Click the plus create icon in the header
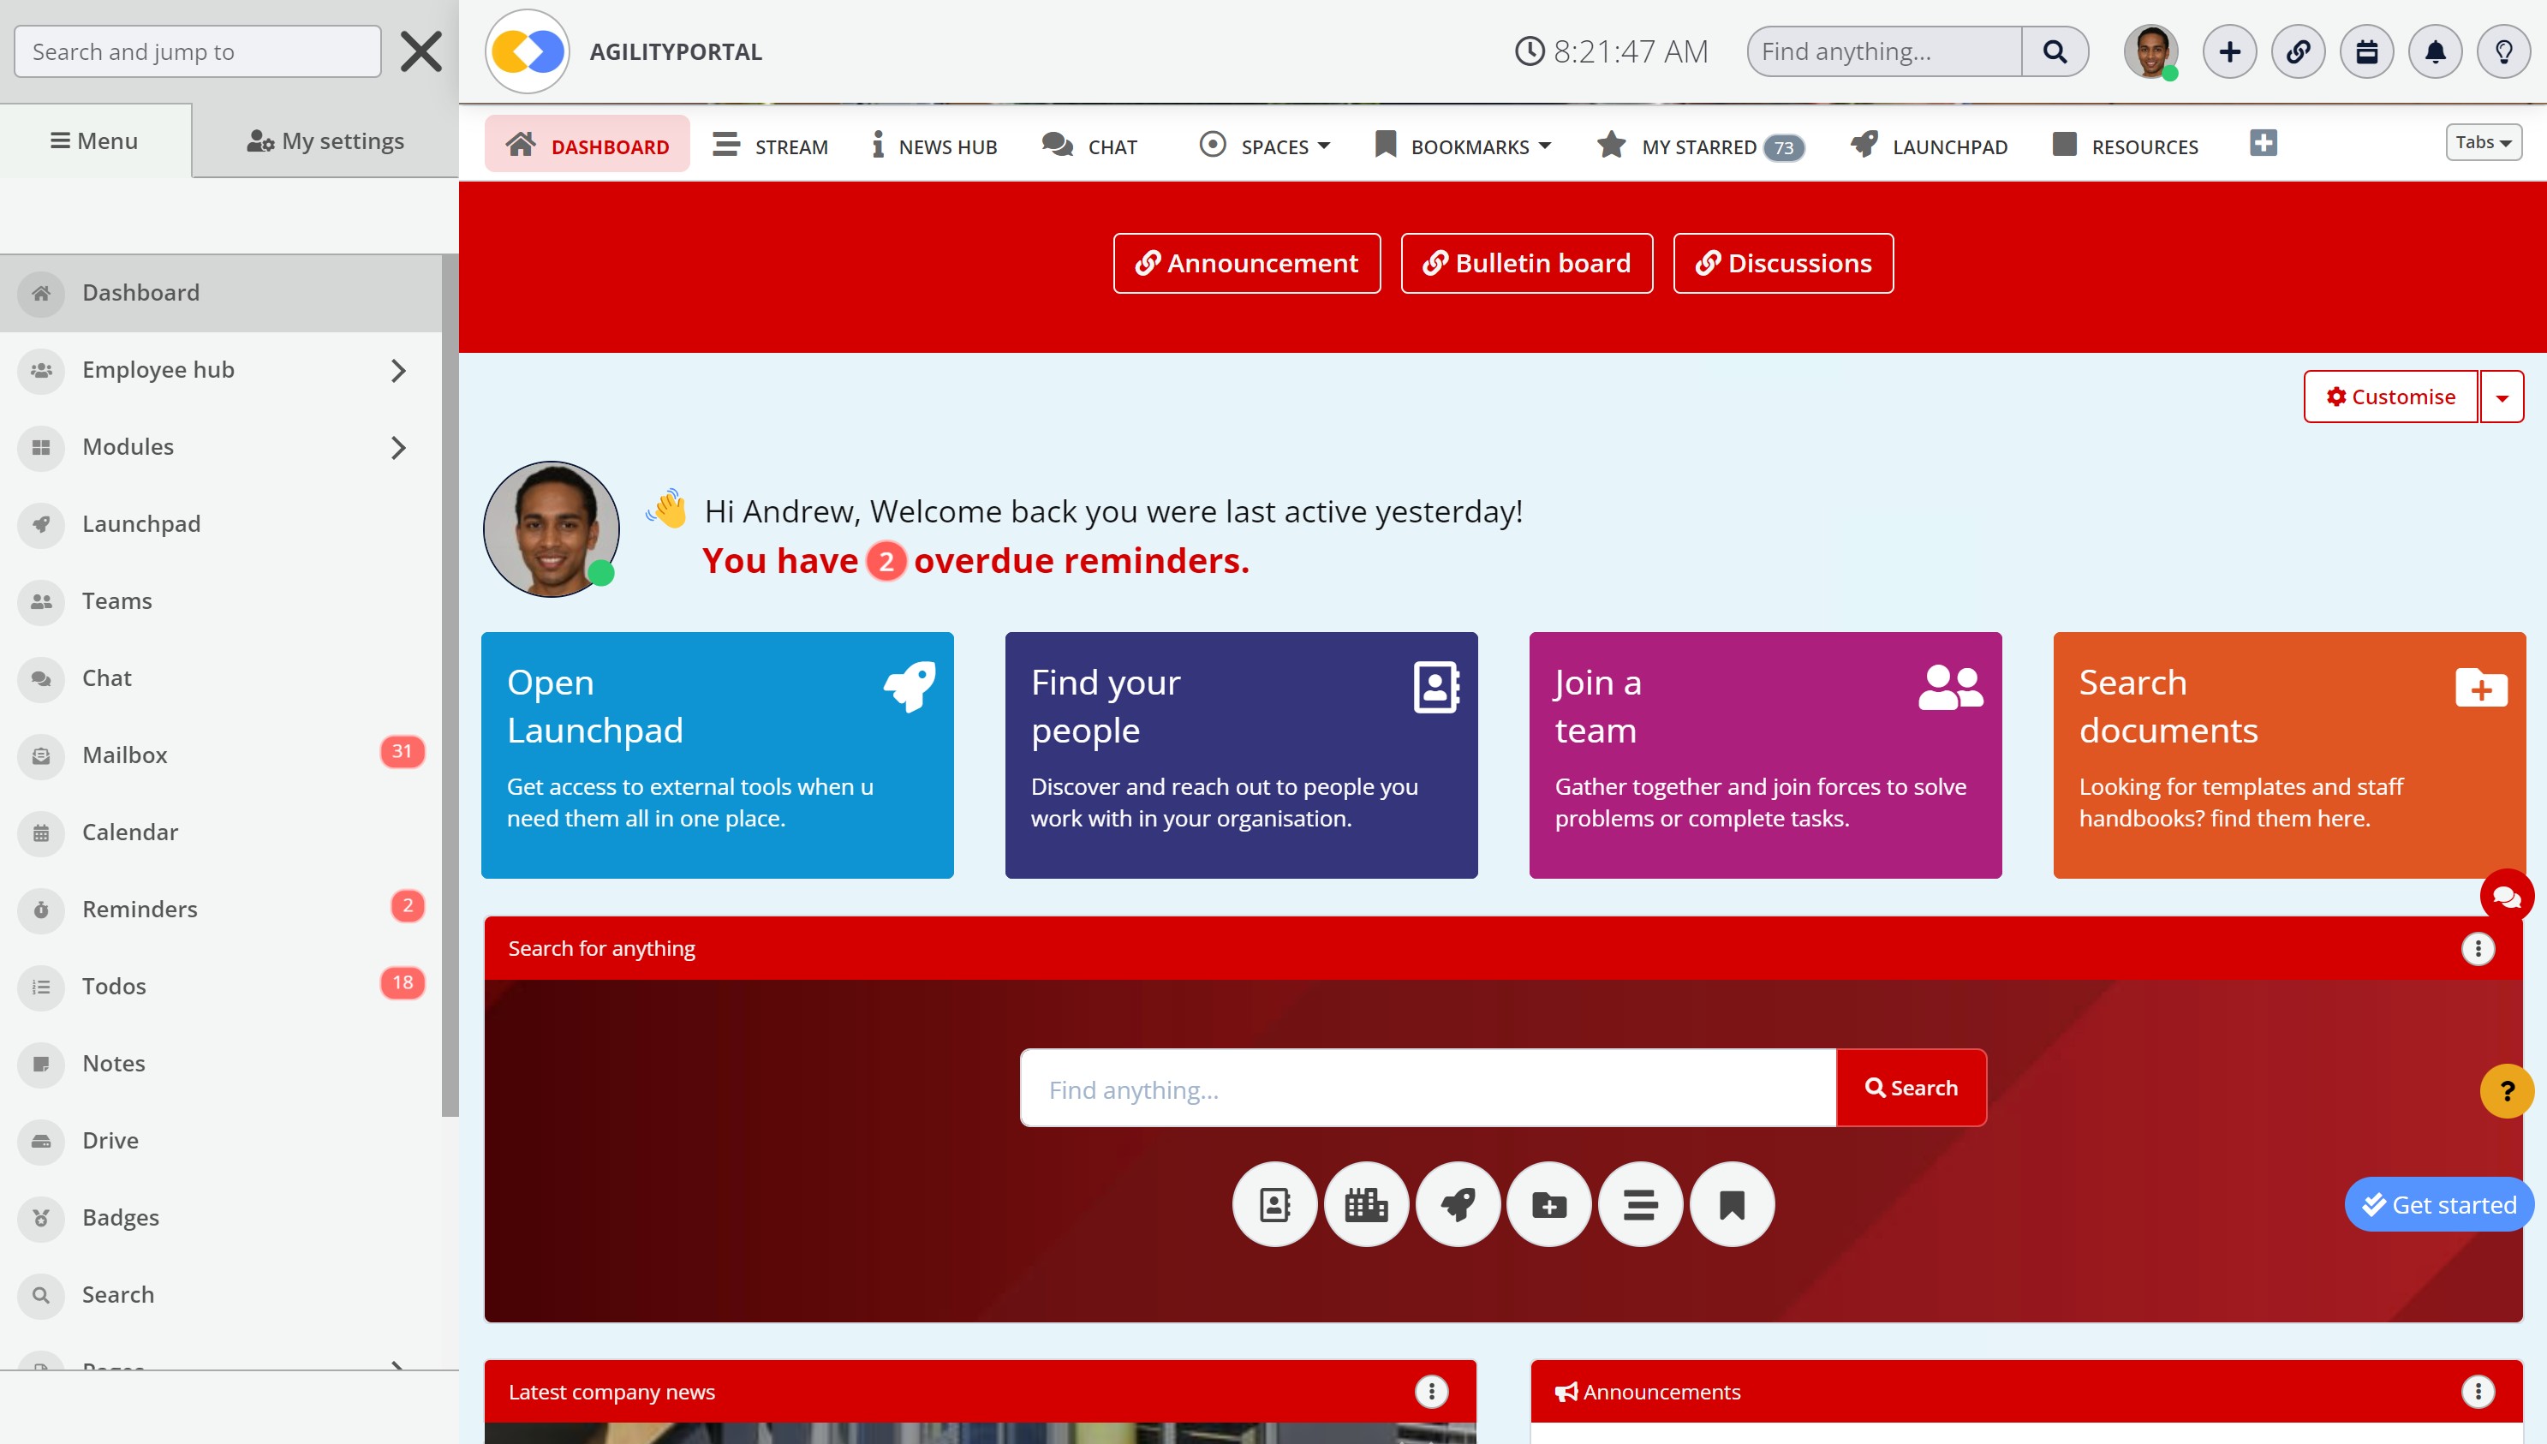The height and width of the screenshot is (1444, 2547). pos(2228,51)
